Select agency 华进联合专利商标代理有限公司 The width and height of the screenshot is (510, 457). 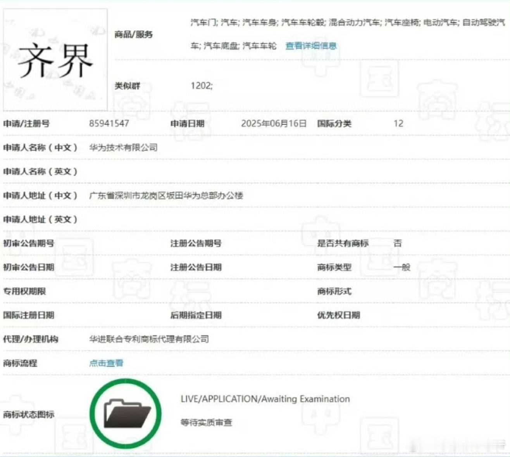click(149, 339)
